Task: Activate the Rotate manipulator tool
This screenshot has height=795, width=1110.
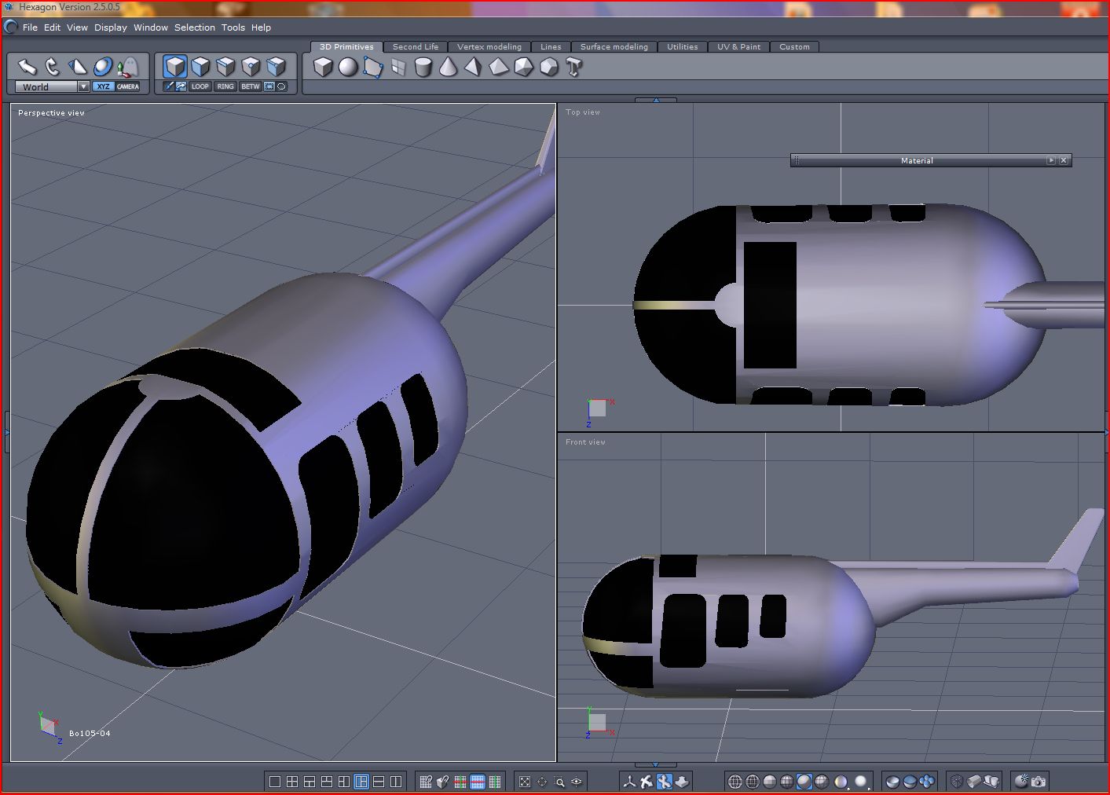Action: (x=53, y=67)
